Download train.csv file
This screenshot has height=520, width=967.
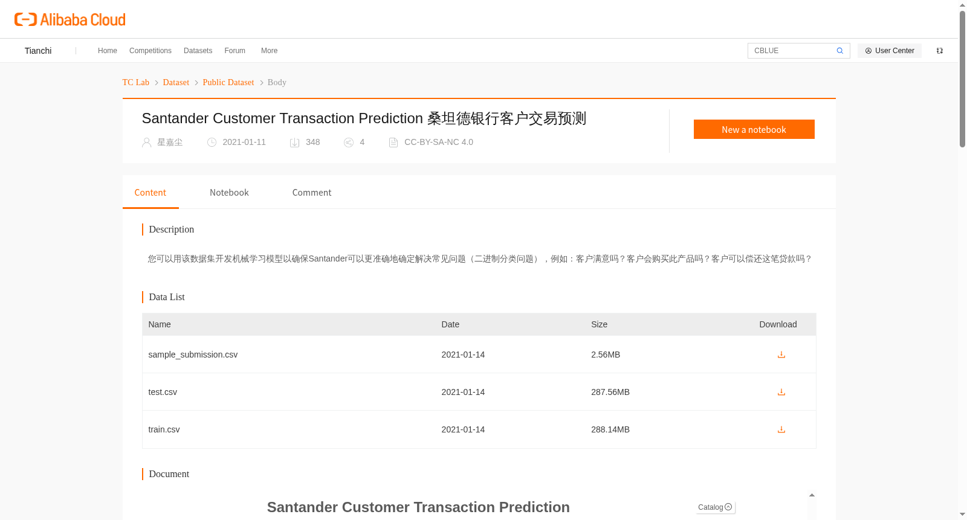(x=781, y=429)
